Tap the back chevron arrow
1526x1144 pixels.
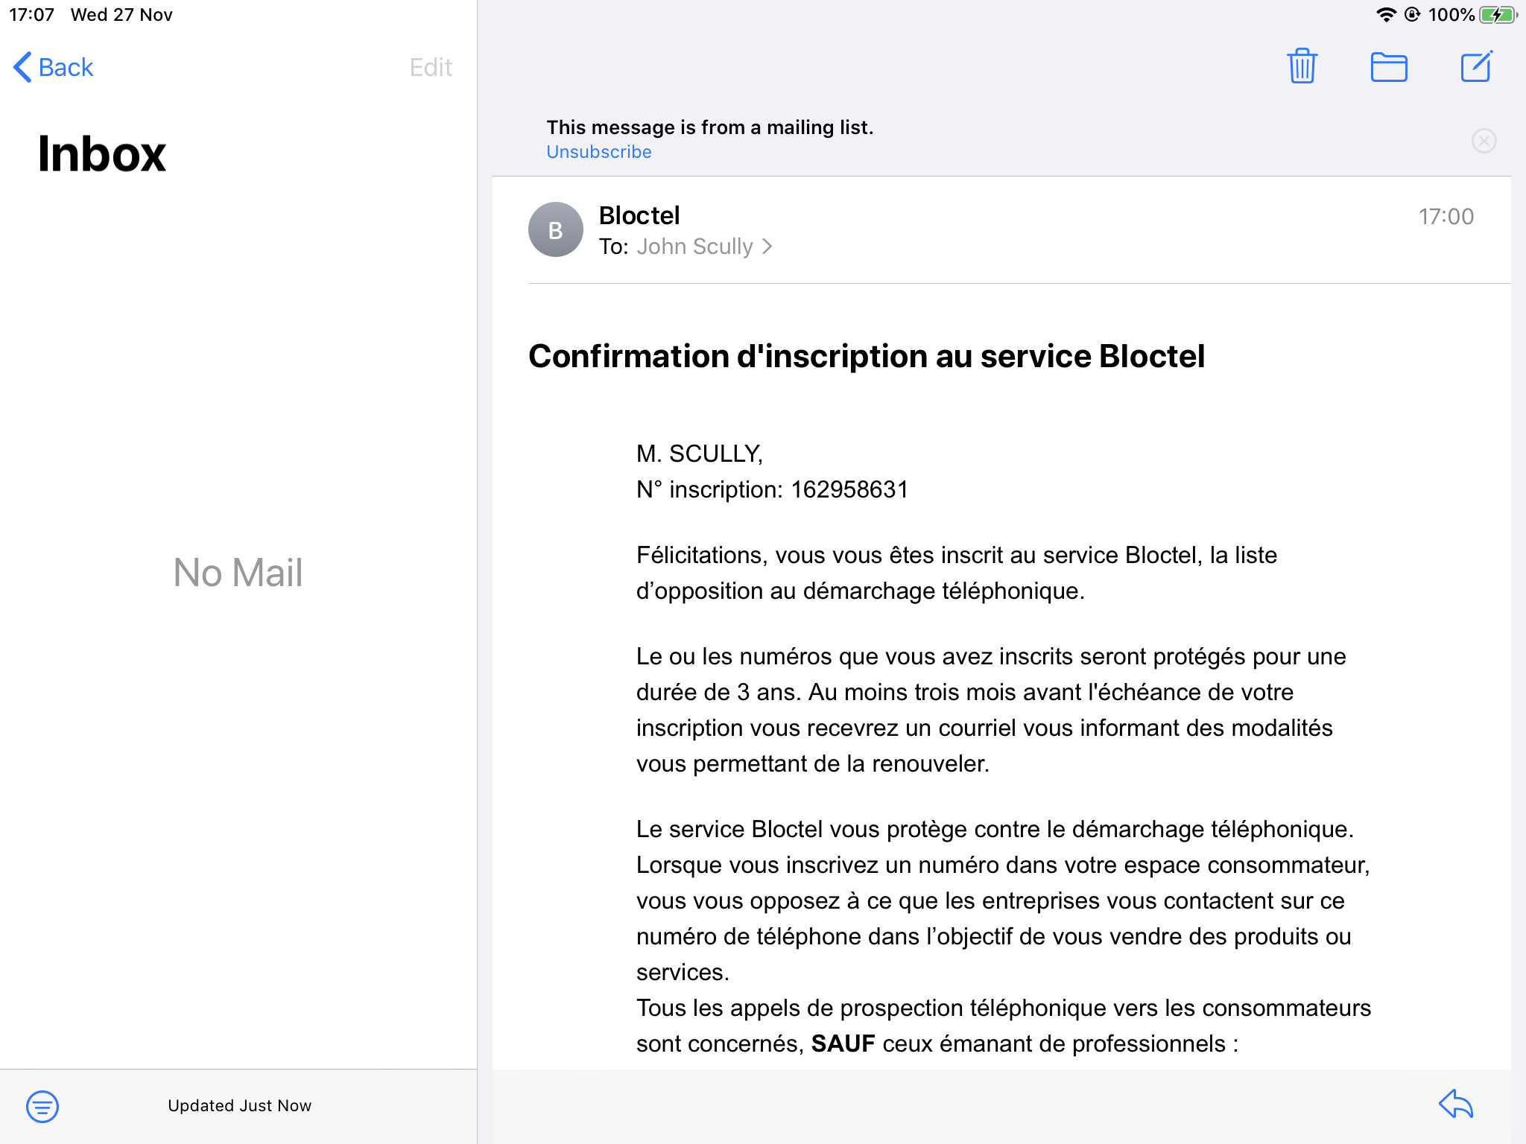22,67
